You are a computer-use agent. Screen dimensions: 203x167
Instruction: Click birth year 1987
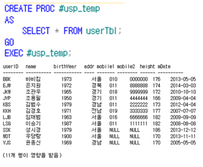[67, 124]
